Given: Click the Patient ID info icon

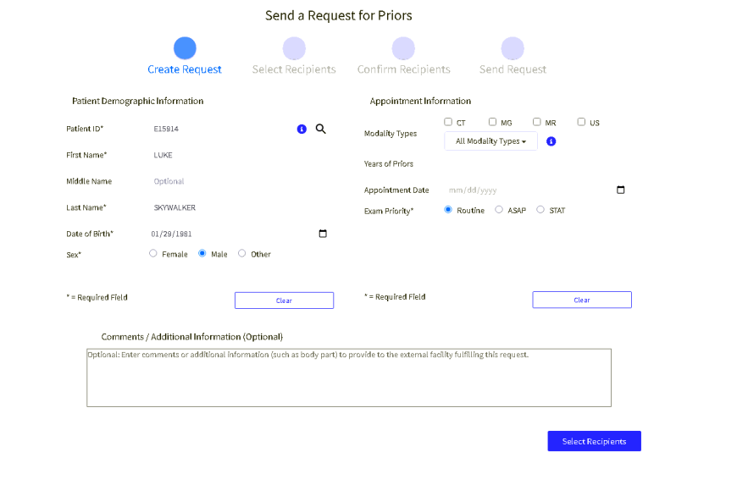Looking at the screenshot, I should pyautogui.click(x=302, y=130).
